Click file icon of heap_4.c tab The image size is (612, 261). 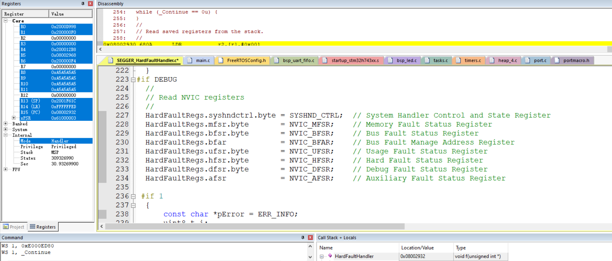click(x=492, y=60)
